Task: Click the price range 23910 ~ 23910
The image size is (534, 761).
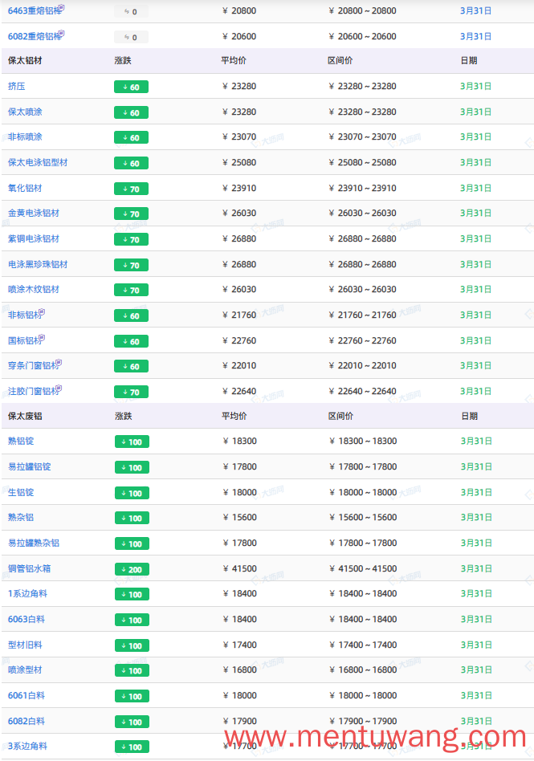Action: [x=363, y=189]
